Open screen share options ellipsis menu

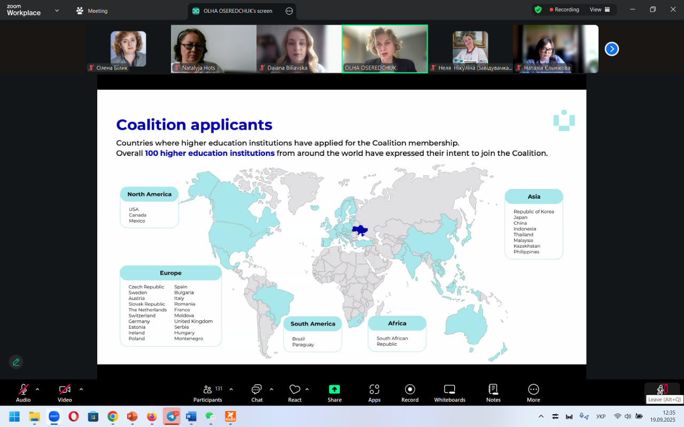pyautogui.click(x=289, y=11)
